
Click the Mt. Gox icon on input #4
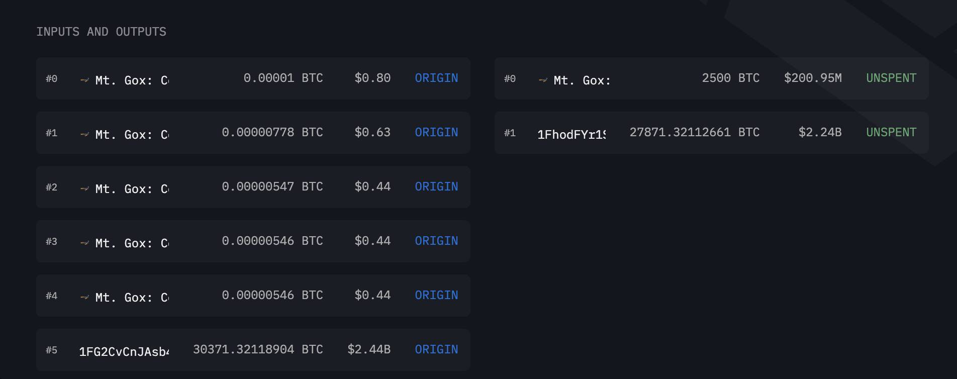(x=84, y=297)
